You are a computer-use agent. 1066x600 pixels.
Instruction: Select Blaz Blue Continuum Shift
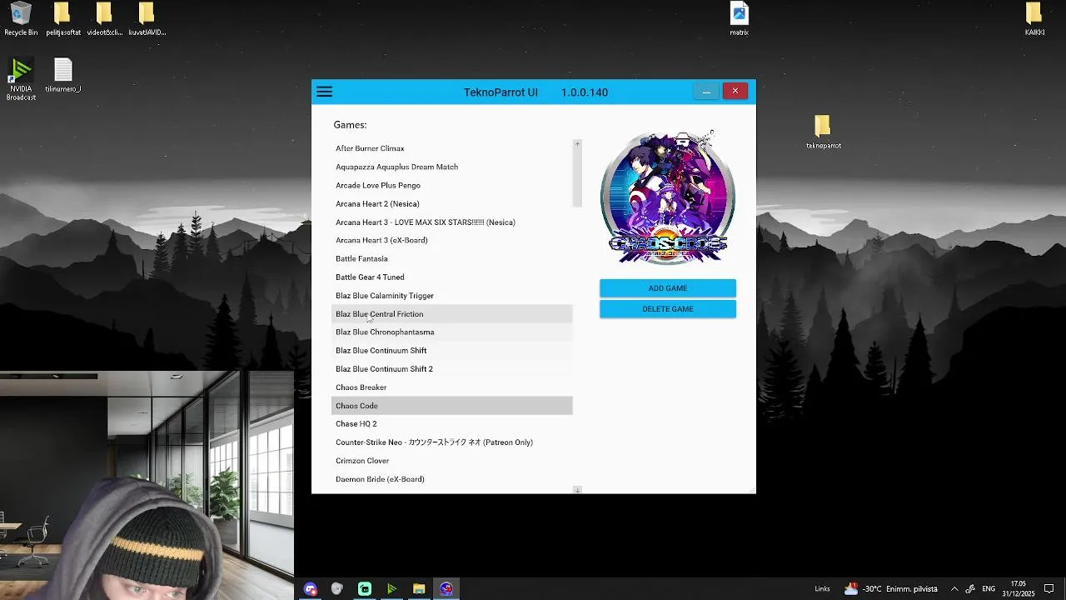click(452, 350)
